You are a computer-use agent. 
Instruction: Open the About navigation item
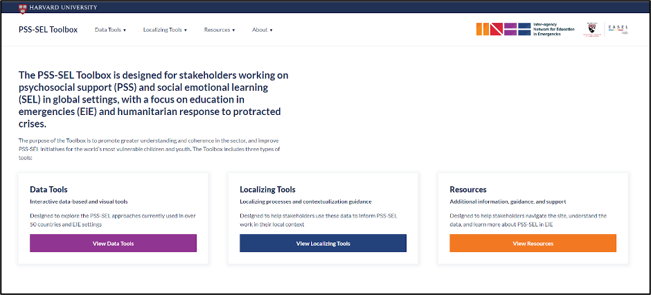[262, 30]
